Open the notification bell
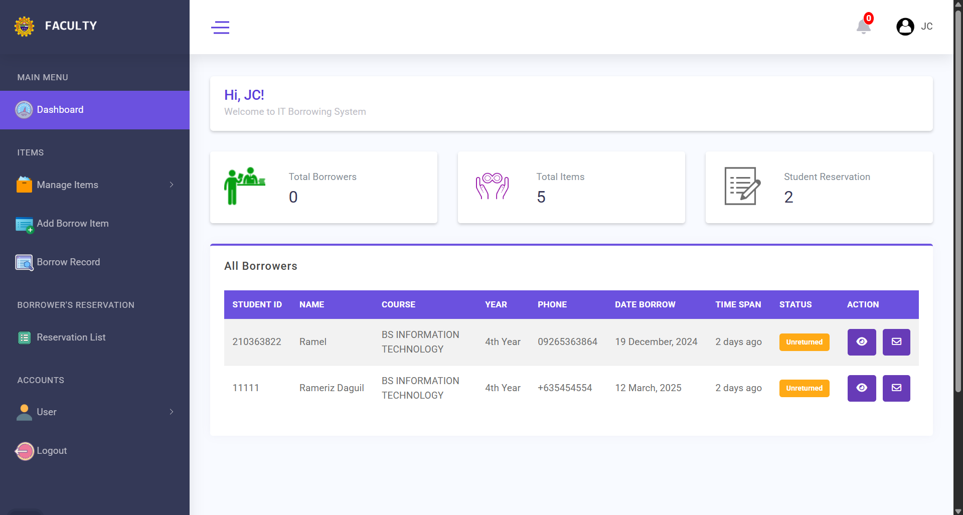 863,26
